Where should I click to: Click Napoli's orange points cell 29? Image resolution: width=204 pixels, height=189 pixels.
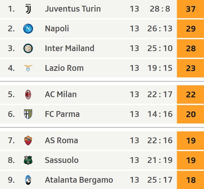click(x=190, y=29)
